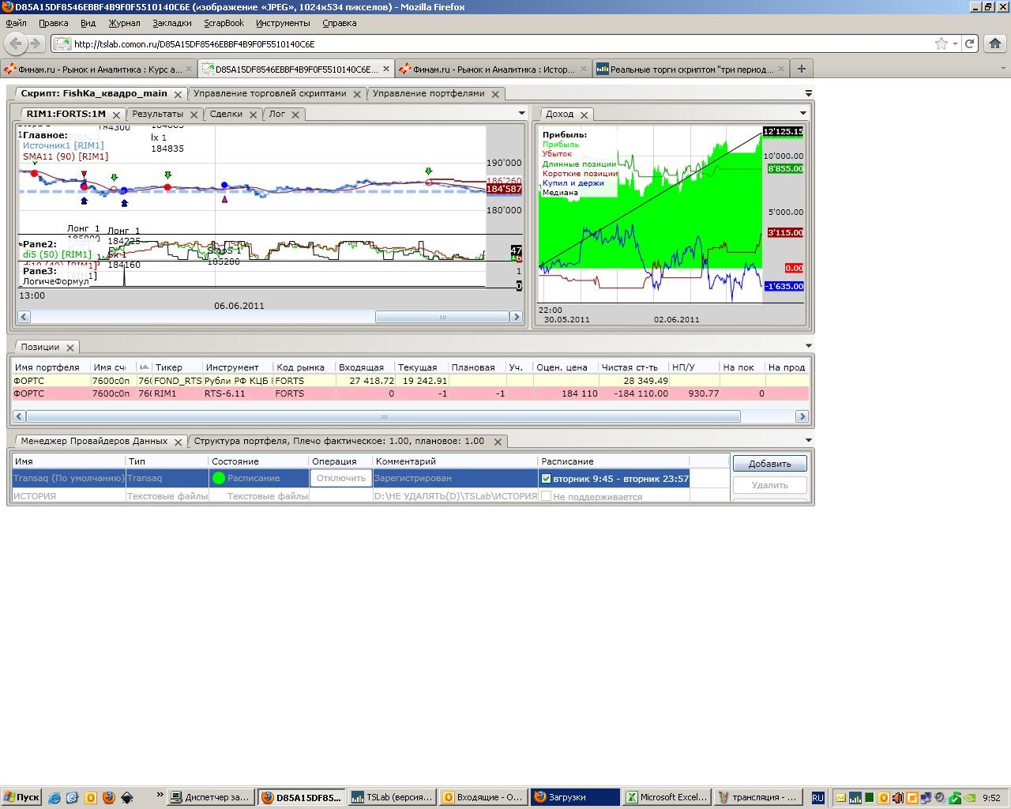The width and height of the screenshot is (1011, 809).
Task: Open a new tab with the plus button
Action: coord(801,69)
